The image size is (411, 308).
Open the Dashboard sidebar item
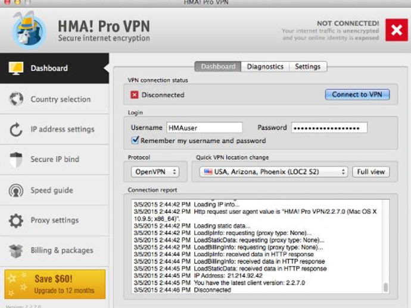54,68
